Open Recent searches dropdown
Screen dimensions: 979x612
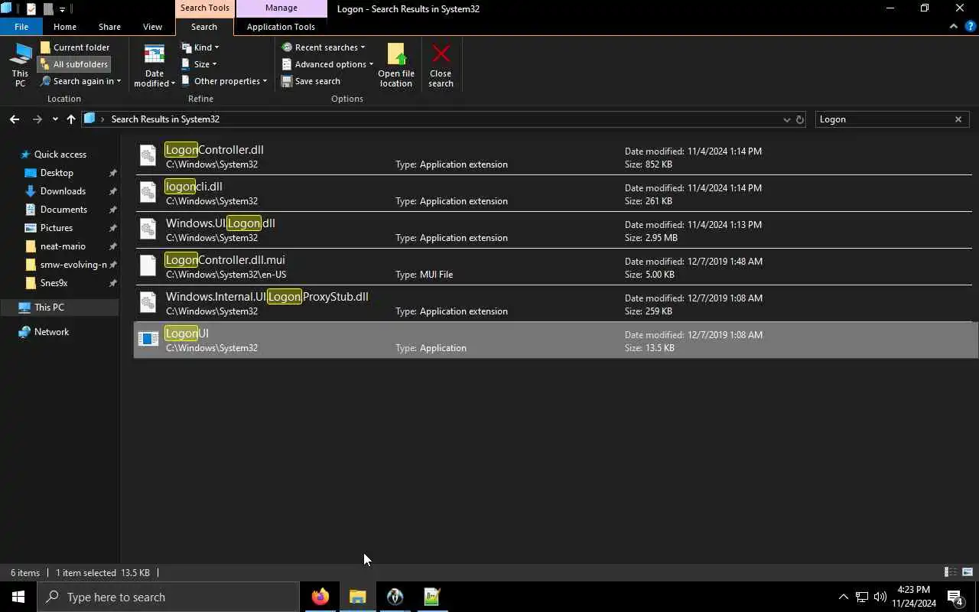click(x=323, y=47)
